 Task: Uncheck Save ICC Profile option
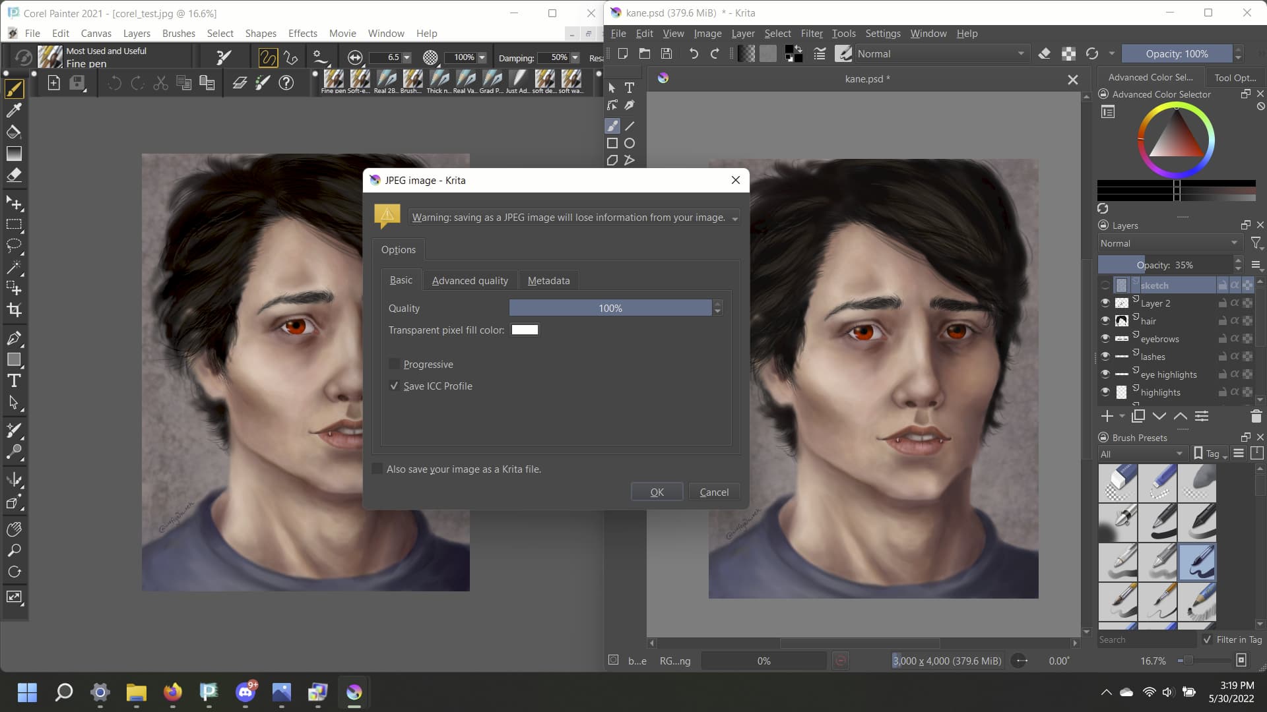pos(394,386)
